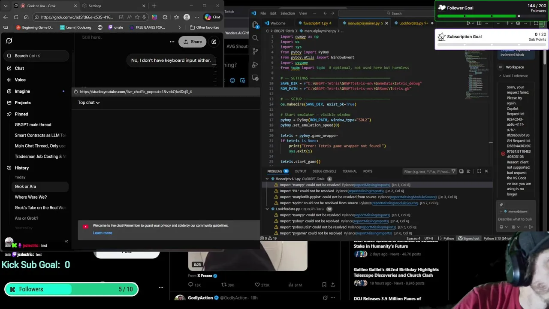549x309 pixels.
Task: Switch to the DEBUG CONSOLE panel tab
Action: [324, 171]
